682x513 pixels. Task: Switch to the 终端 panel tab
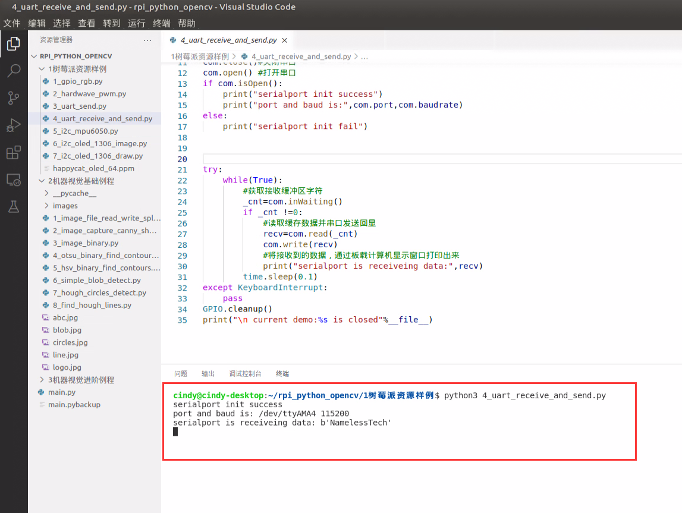282,374
